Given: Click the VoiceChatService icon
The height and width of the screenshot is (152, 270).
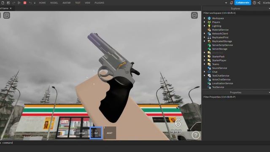Looking at the screenshot, I should (x=209, y=79).
